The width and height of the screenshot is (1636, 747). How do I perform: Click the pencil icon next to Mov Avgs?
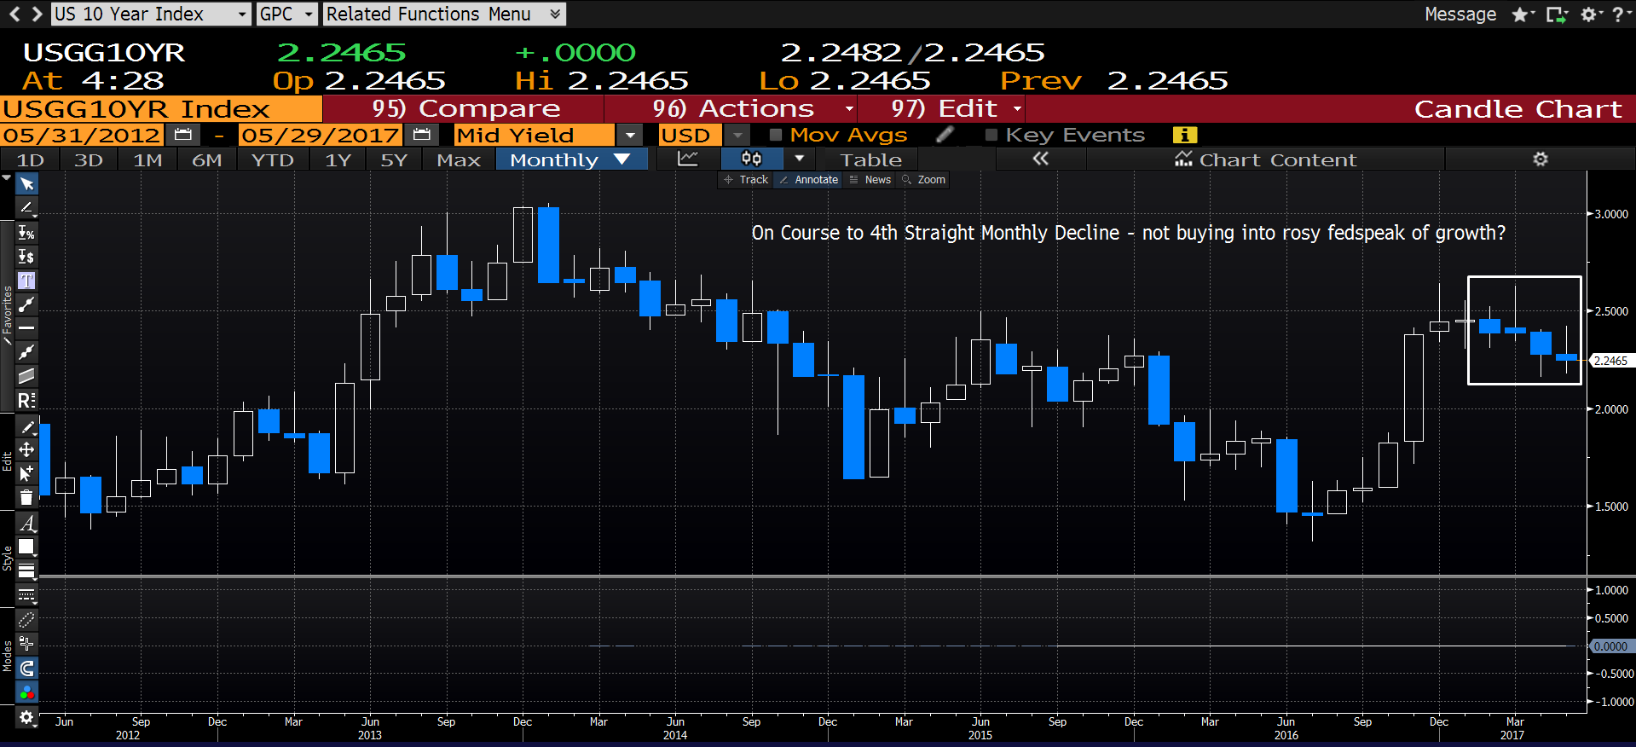[945, 135]
